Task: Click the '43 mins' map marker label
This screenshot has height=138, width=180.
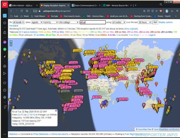Action: (x=96, y=72)
